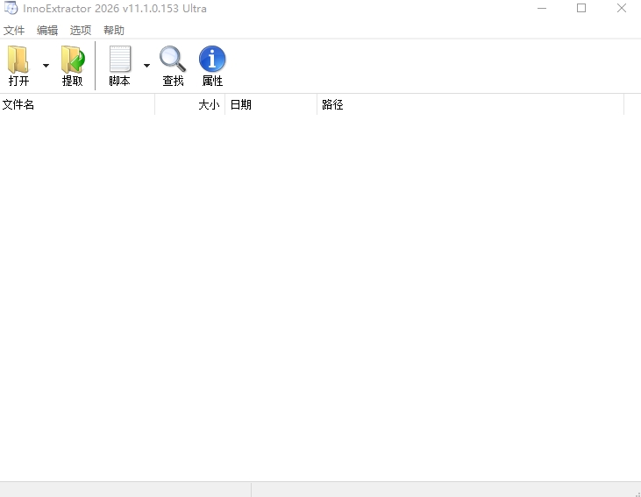Click the window resize grip in the status bar
Screen dimensions: 641x497
click(x=637, y=493)
